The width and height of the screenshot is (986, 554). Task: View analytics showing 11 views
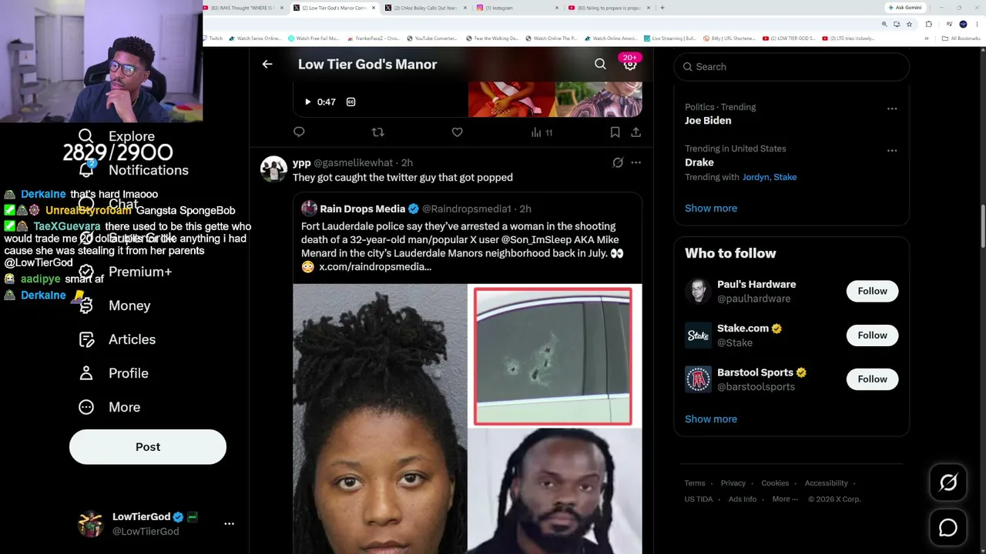[x=542, y=132]
